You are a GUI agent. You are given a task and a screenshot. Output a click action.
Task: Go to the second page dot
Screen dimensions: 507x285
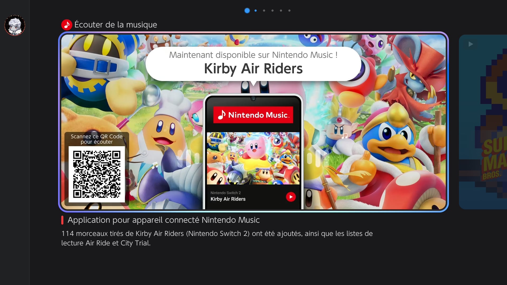(256, 11)
